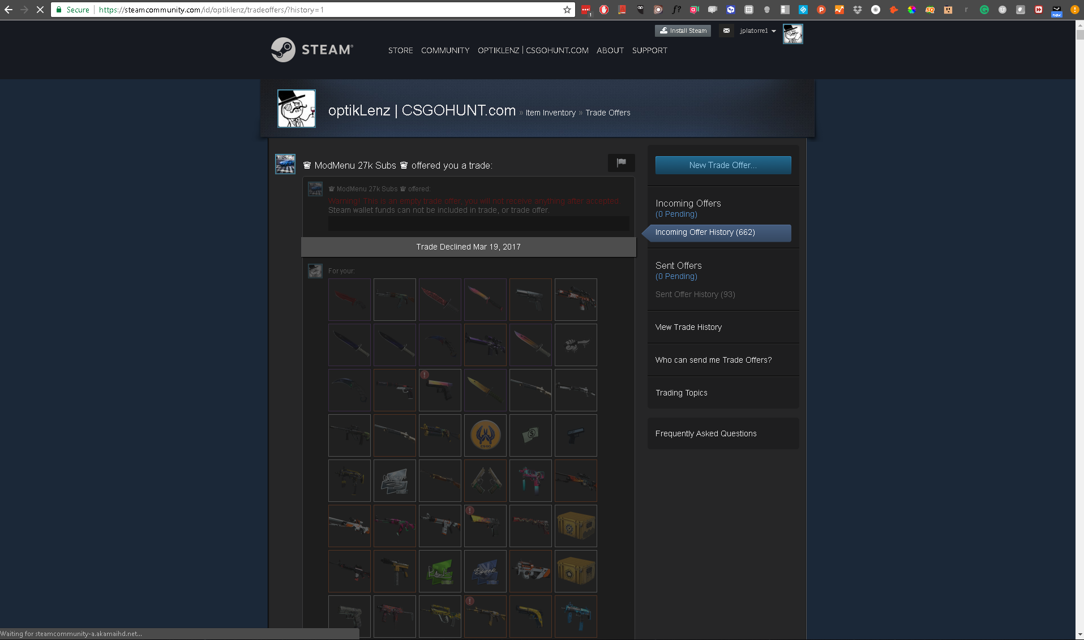Screen dimensions: 1084x640
Task: Stop loading the page
Action: 40,10
